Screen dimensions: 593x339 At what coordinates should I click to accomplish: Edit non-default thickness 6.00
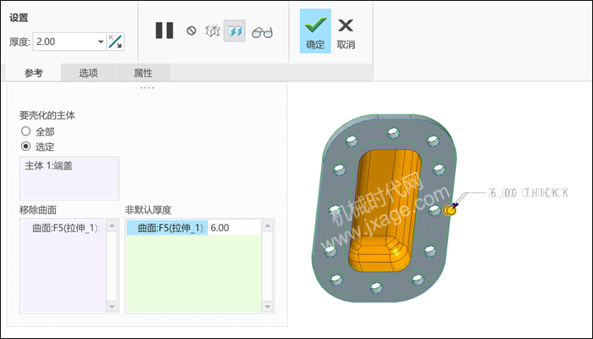(x=235, y=228)
